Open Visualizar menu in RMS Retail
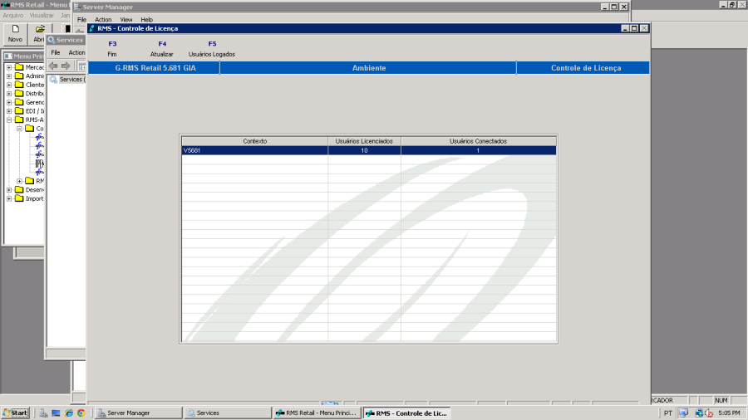Viewport: 748px width, 420px height. 42,15
